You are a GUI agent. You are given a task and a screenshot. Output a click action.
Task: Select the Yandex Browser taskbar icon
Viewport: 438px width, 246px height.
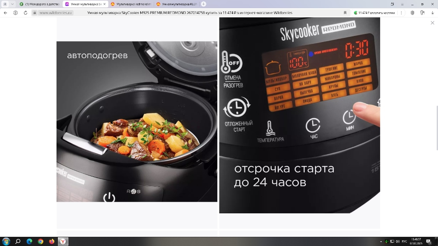tap(63, 241)
